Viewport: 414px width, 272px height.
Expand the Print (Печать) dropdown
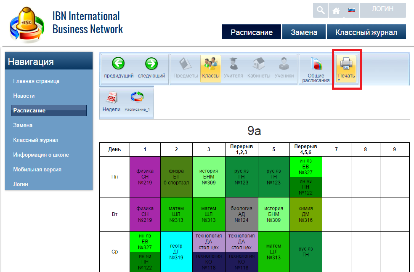point(339,80)
